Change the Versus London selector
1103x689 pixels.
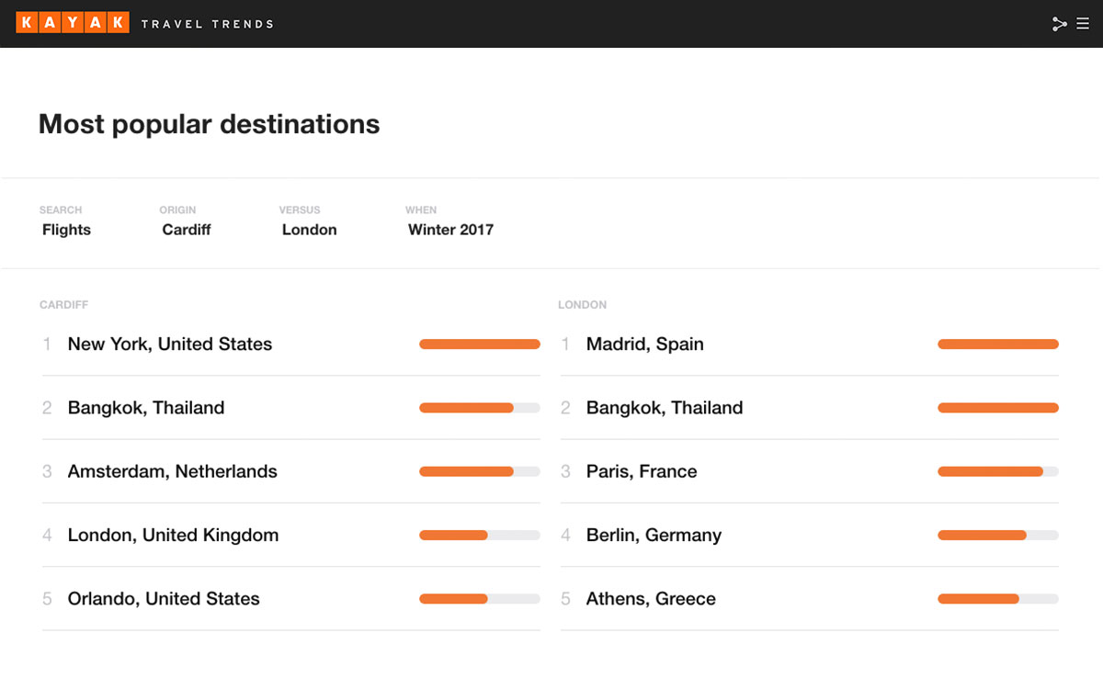pos(309,221)
